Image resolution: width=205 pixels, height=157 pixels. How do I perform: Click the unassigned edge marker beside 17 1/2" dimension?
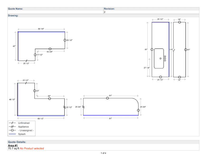pyautogui.click(x=35, y=55)
